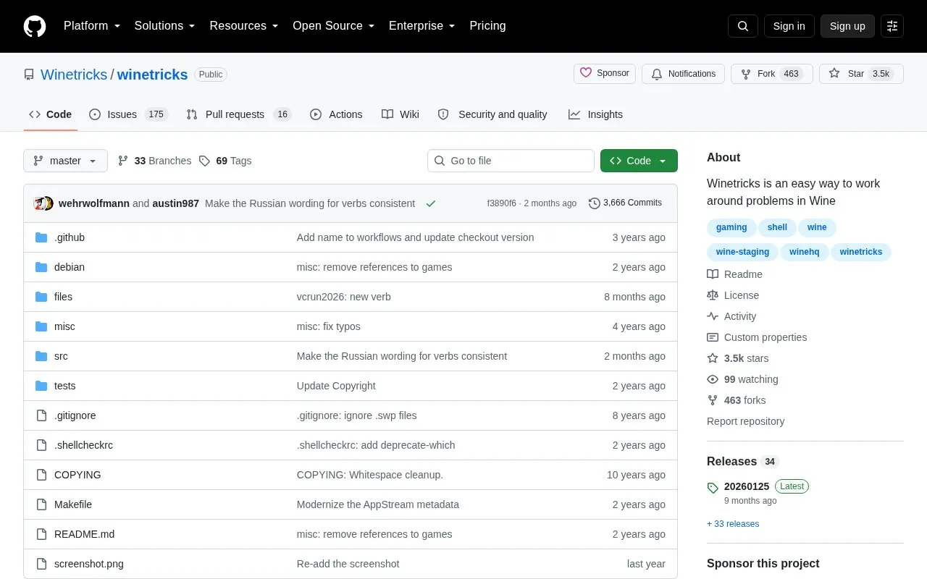Click the GitHub logo icon
Viewport: 927px width, 579px height.
35,26
